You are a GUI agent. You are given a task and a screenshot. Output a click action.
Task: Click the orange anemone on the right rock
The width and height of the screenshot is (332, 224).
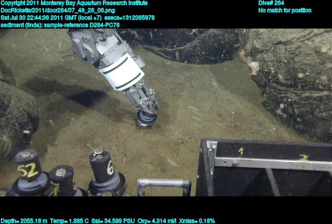click(253, 67)
